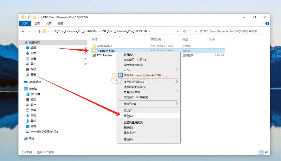Choose 在新窗口中打开(E) in context menu

tap(135, 60)
